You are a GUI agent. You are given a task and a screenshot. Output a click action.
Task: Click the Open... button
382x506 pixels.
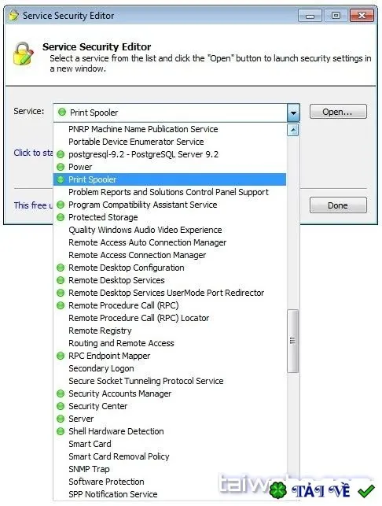click(338, 112)
